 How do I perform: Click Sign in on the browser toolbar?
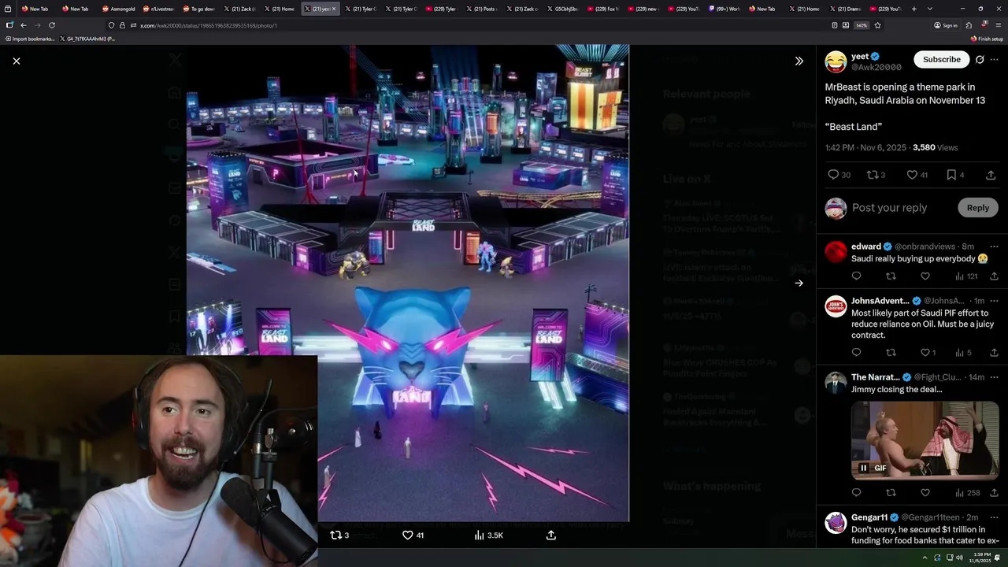pyautogui.click(x=946, y=25)
